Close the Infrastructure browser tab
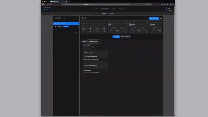The width and height of the screenshot is (208, 117). [67, 1]
